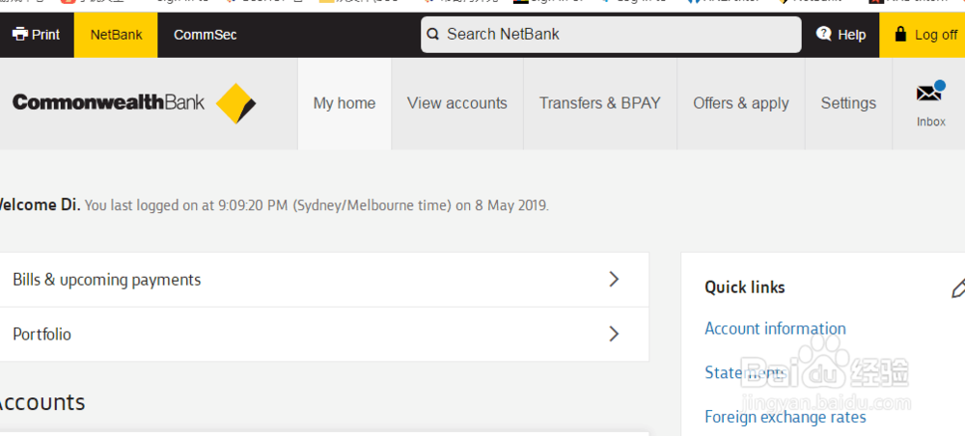Click the Log off text
Image resolution: width=965 pixels, height=436 pixels.
click(x=936, y=35)
